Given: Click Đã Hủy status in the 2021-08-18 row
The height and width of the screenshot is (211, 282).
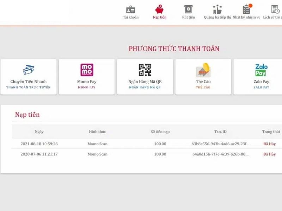Looking at the screenshot, I should (x=269, y=144).
